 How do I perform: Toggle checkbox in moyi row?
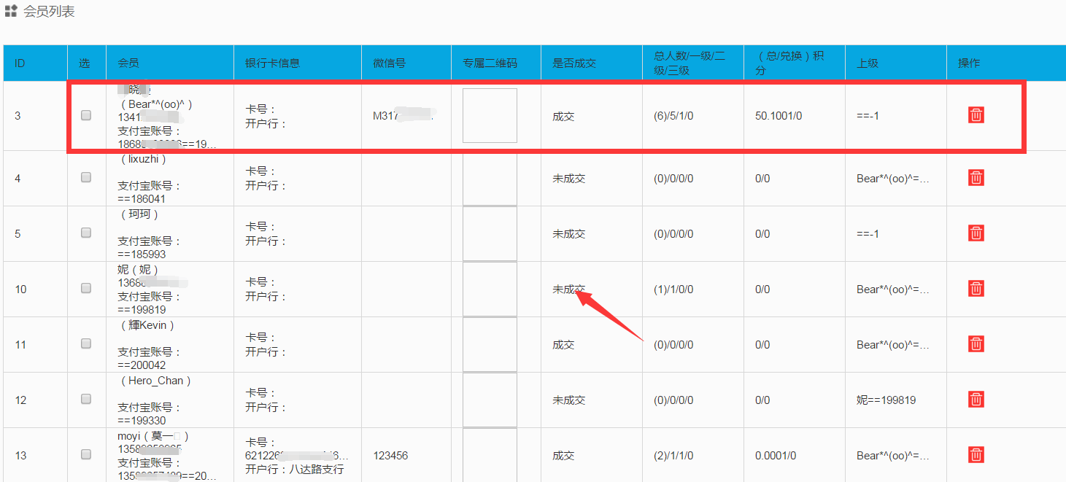pyautogui.click(x=86, y=454)
